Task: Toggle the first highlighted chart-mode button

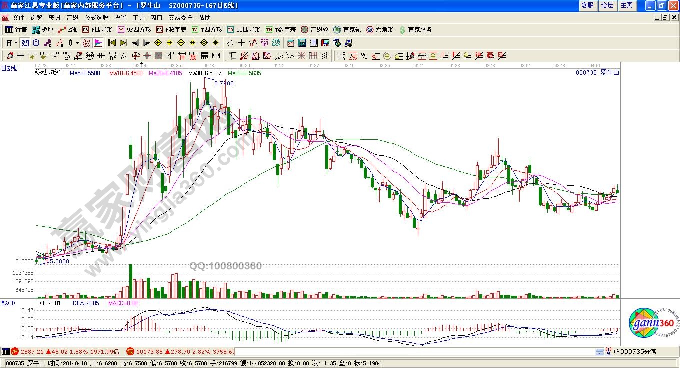Action: tap(24, 43)
